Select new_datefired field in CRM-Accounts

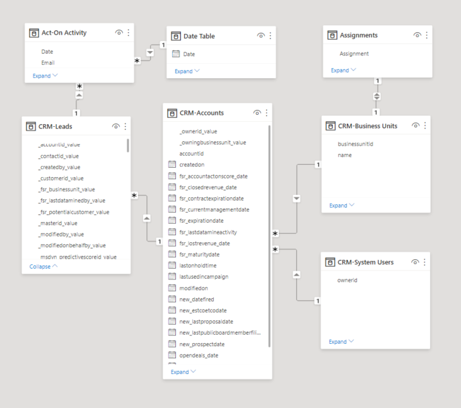coord(197,300)
